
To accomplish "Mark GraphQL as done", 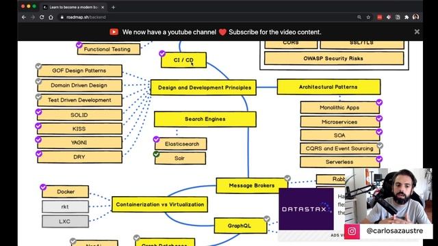I will 267,219.
